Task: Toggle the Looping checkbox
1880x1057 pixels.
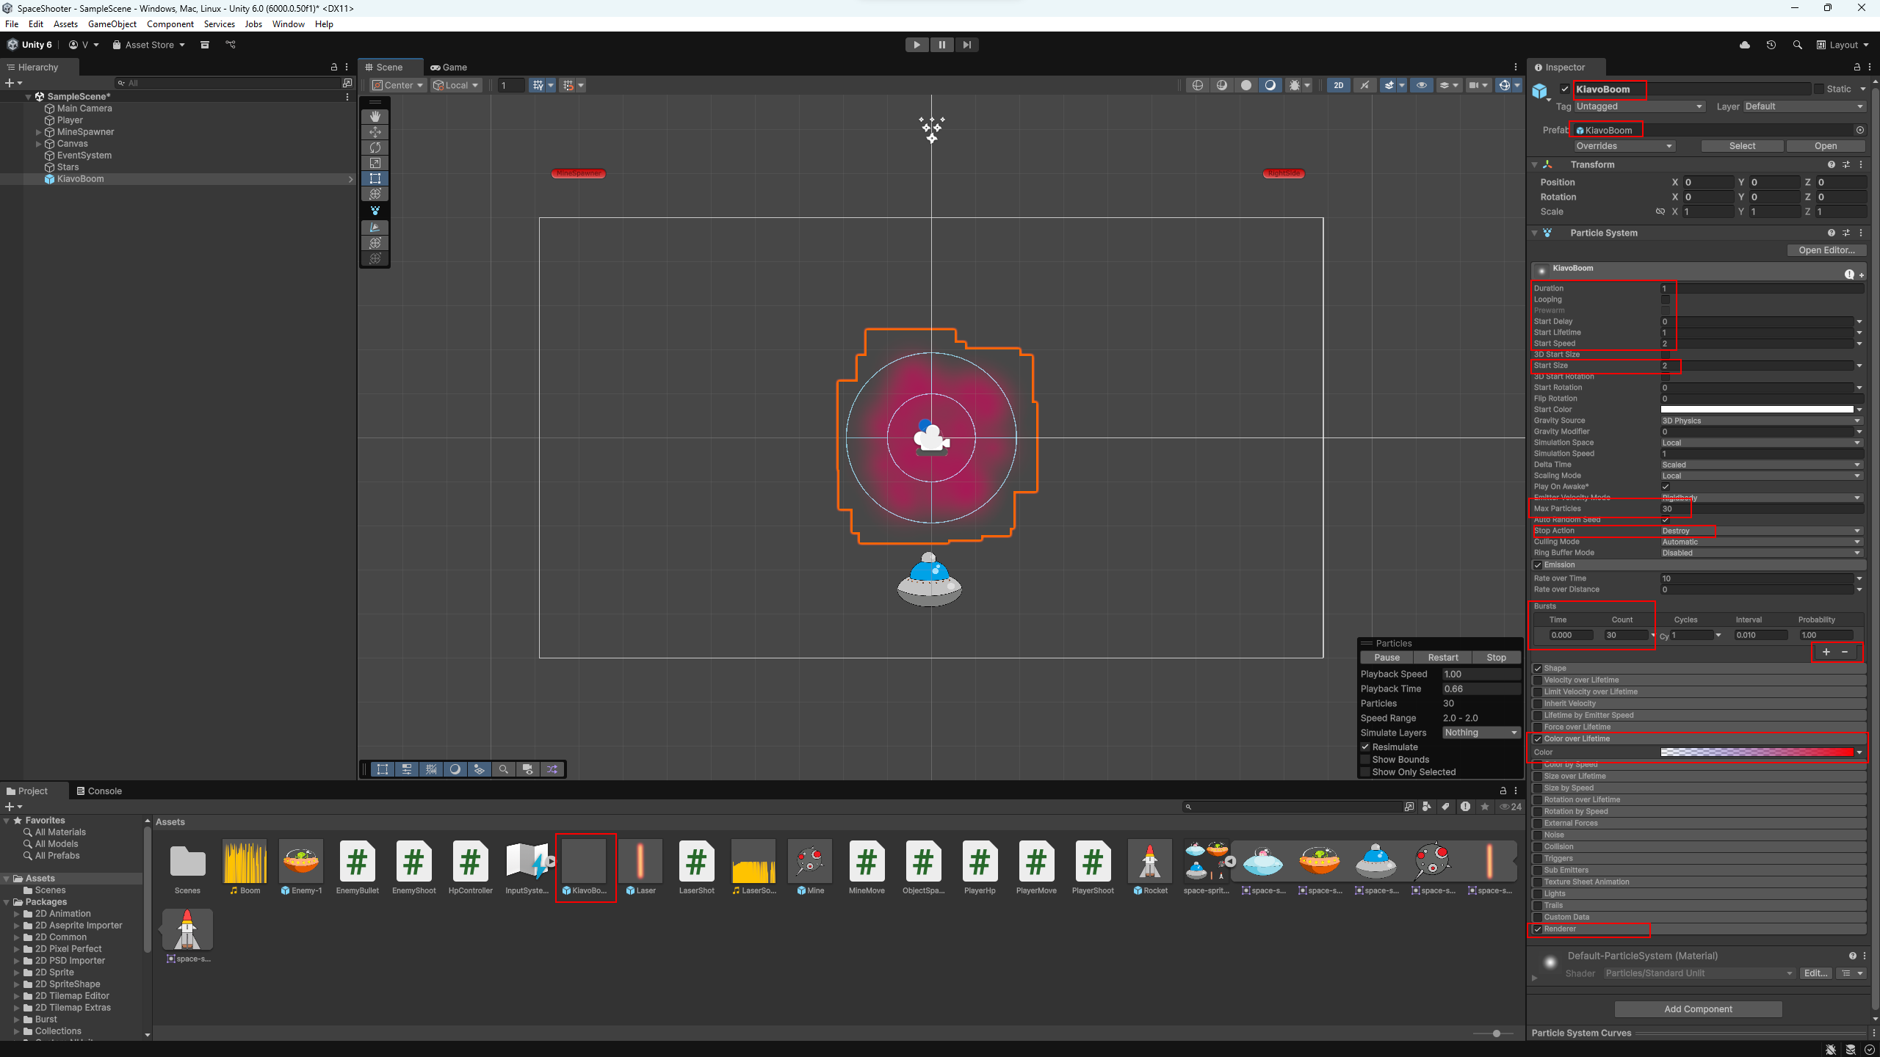Action: click(x=1666, y=299)
